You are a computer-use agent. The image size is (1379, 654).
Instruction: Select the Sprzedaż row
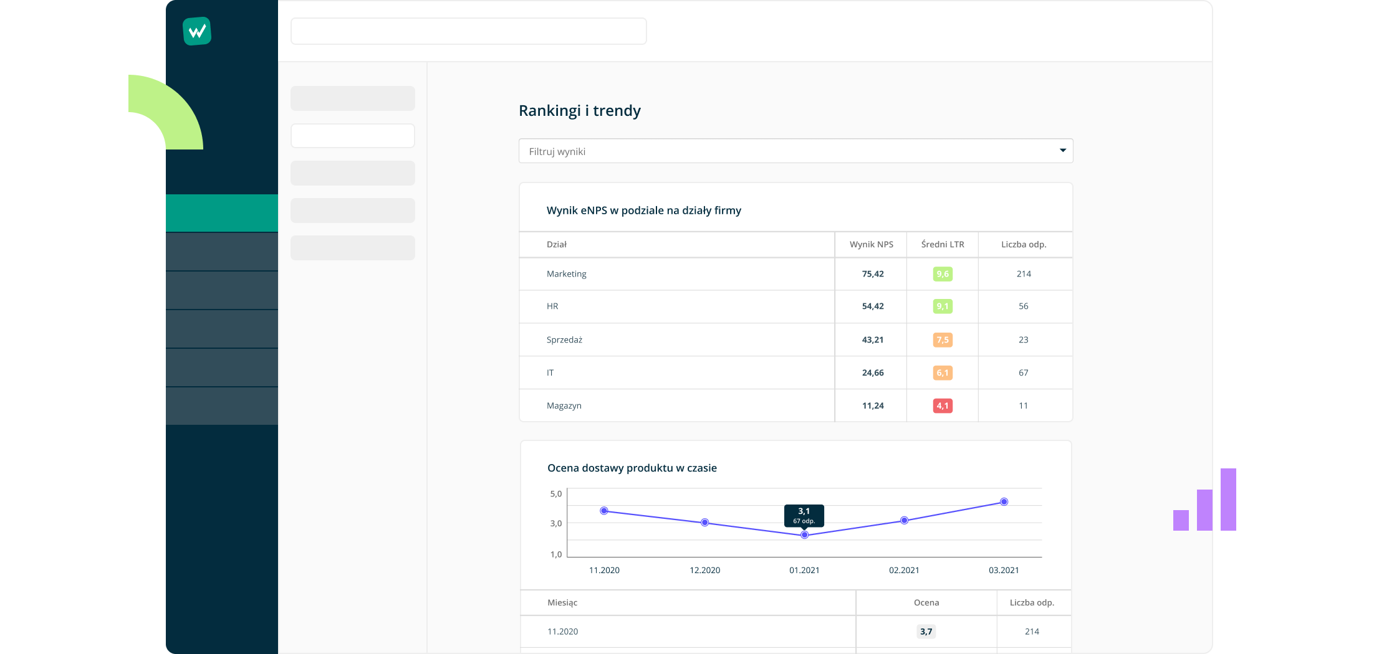tap(795, 339)
